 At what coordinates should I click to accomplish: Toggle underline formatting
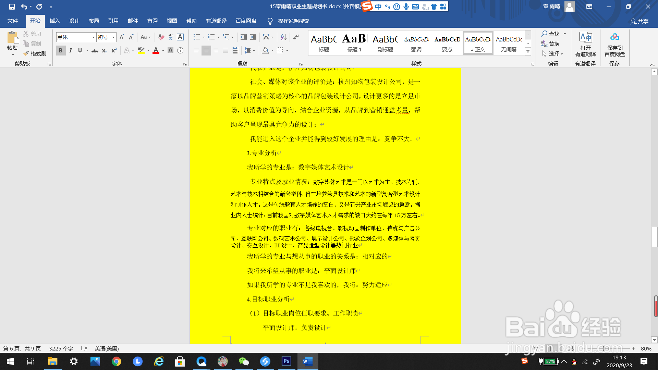click(80, 50)
